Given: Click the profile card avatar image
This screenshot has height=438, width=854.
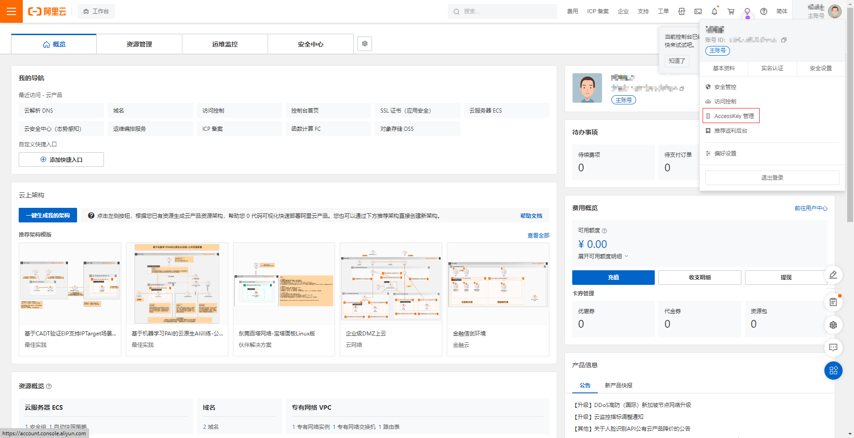Looking at the screenshot, I should point(587,88).
